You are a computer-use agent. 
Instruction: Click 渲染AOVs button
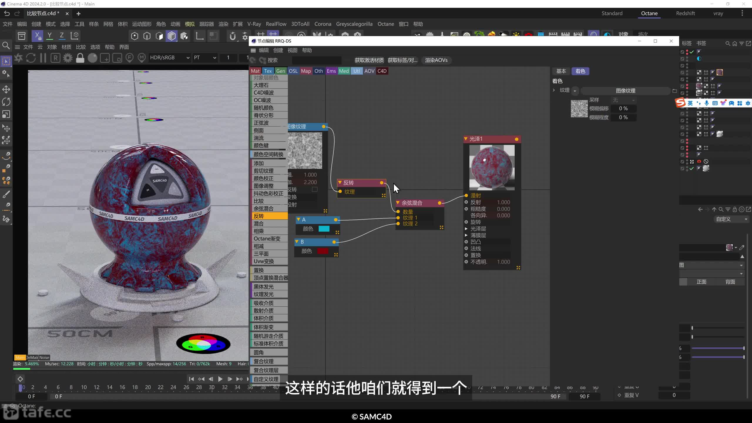(x=436, y=60)
